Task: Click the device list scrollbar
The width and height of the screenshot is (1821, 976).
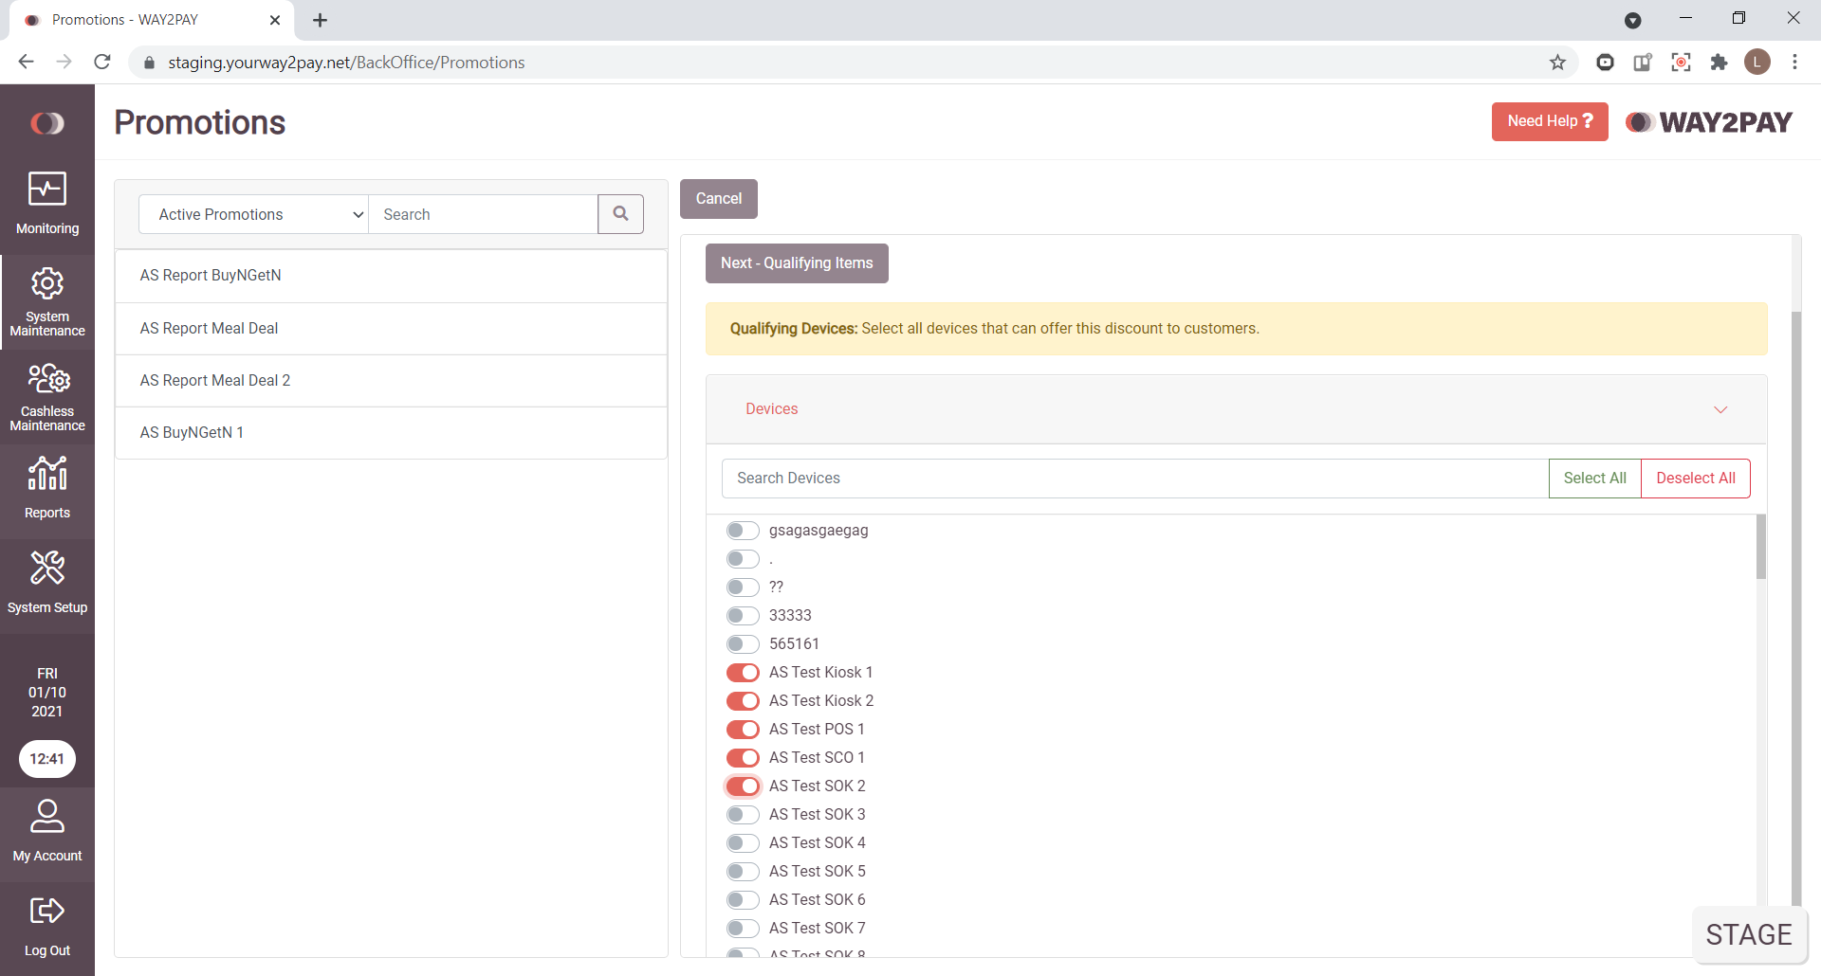Action: point(1760,548)
